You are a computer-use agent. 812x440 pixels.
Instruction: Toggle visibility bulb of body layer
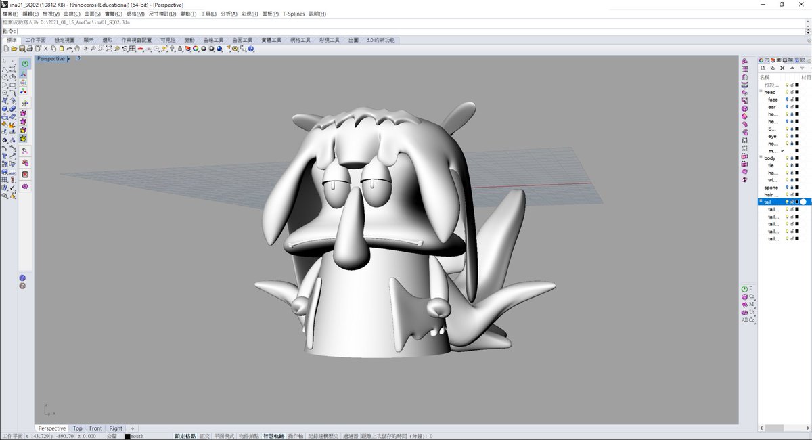[x=787, y=158]
